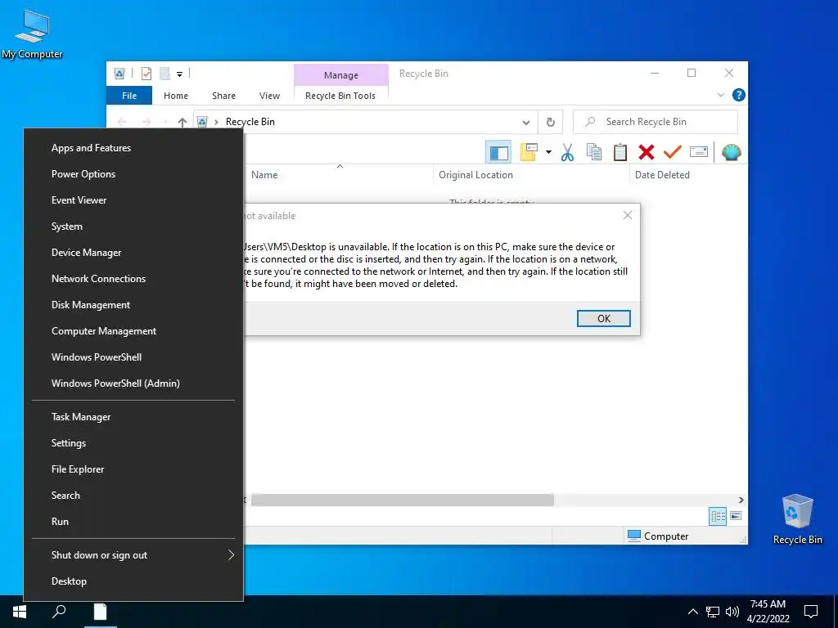838x628 pixels.
Task: Click the Refresh button beside address bar
Action: point(551,122)
